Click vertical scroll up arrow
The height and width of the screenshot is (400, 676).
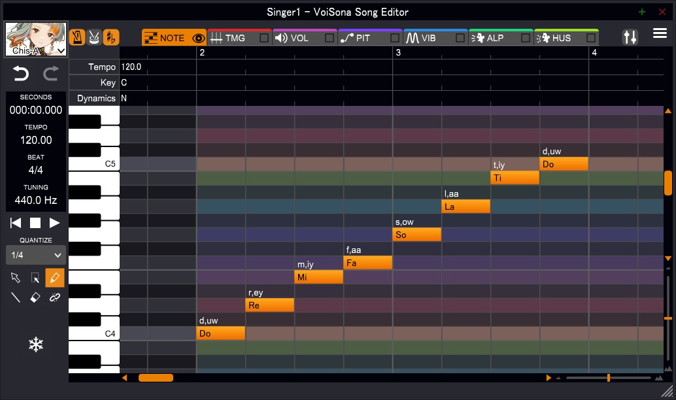(x=668, y=110)
